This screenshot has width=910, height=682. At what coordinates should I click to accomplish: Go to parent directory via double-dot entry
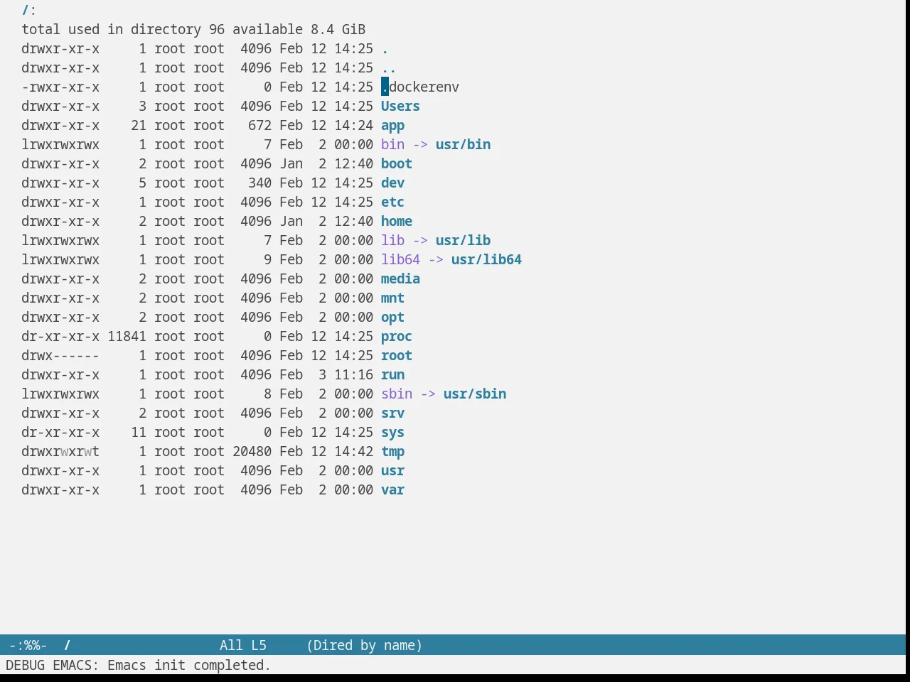click(389, 67)
